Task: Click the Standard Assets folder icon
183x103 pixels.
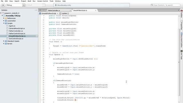Action: coord(6,41)
